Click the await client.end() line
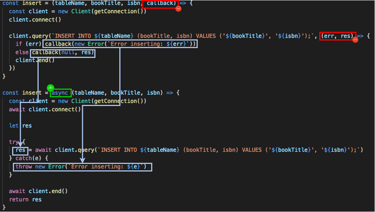This screenshot has height=212, width=375. [38, 191]
